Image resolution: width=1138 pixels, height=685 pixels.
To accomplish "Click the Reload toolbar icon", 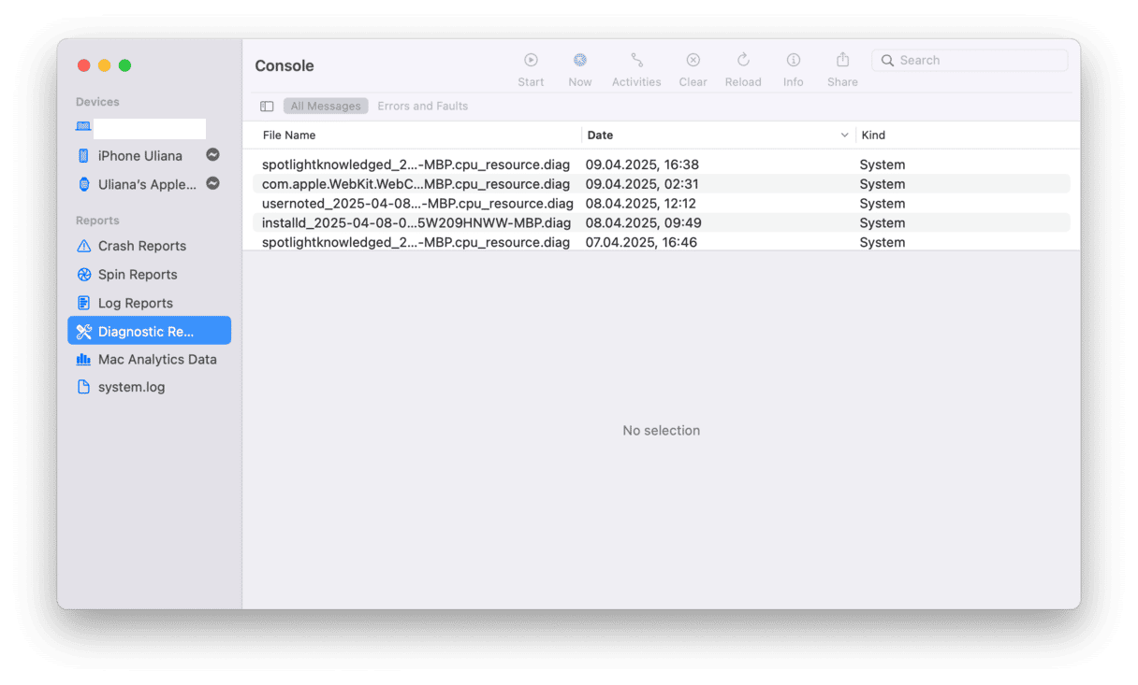I will 743,60.
